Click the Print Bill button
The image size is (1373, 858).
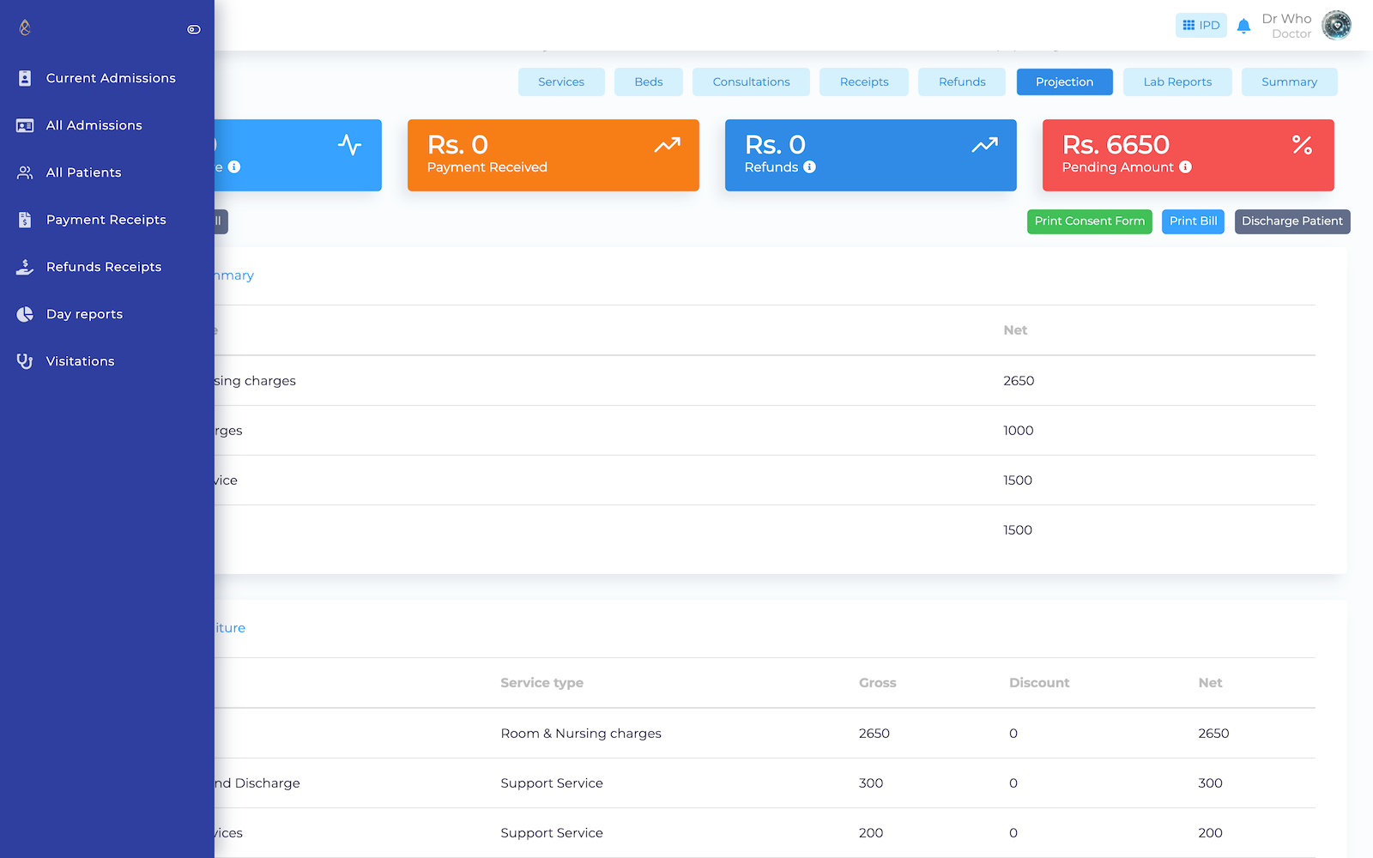point(1193,221)
